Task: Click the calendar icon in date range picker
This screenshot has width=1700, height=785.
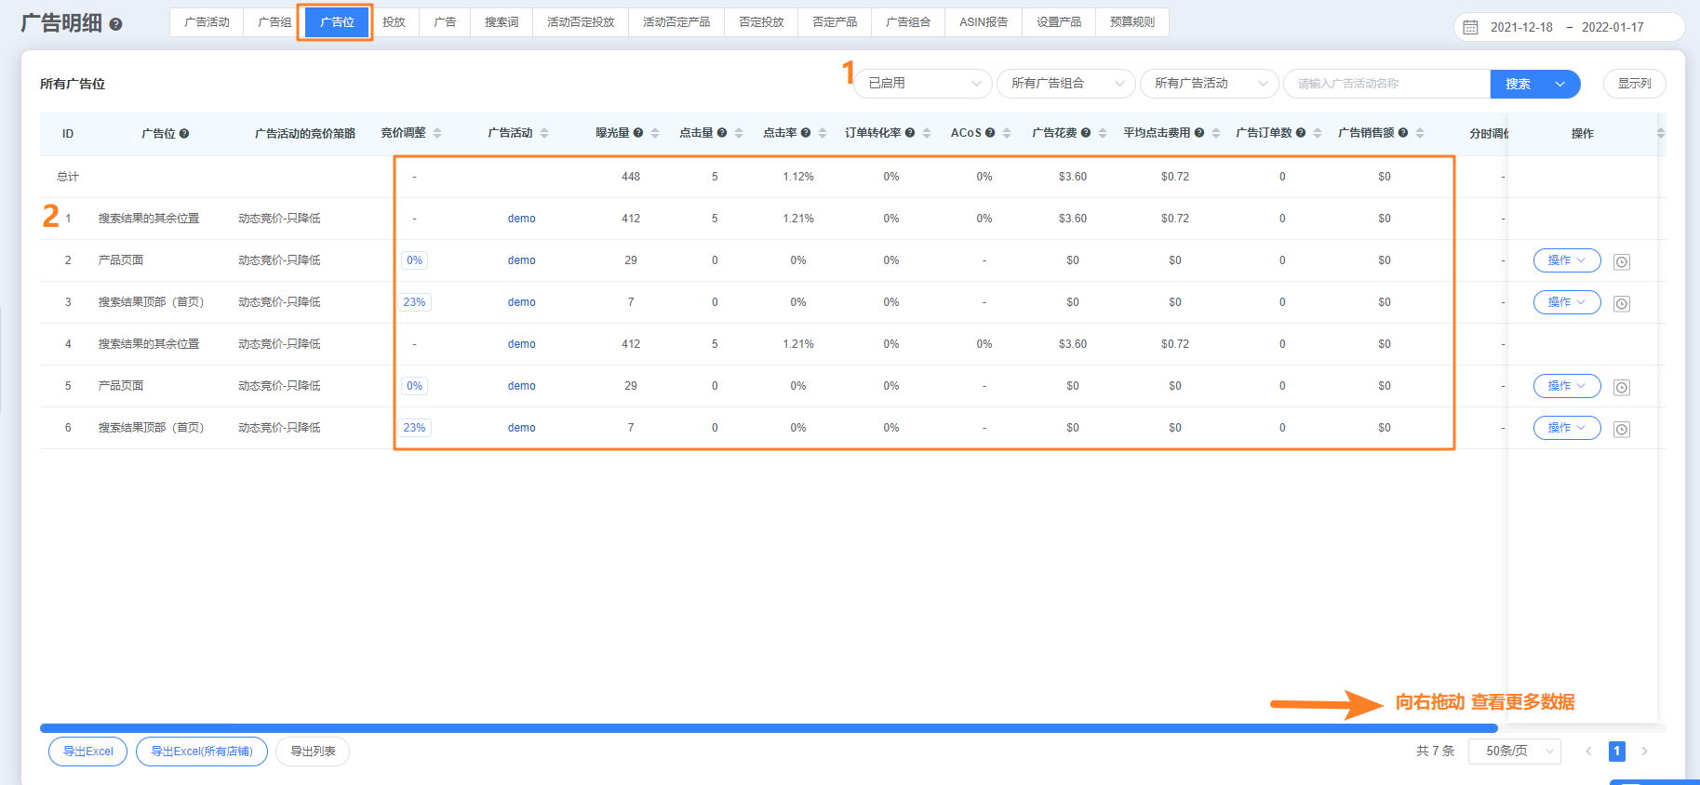Action: click(x=1470, y=27)
